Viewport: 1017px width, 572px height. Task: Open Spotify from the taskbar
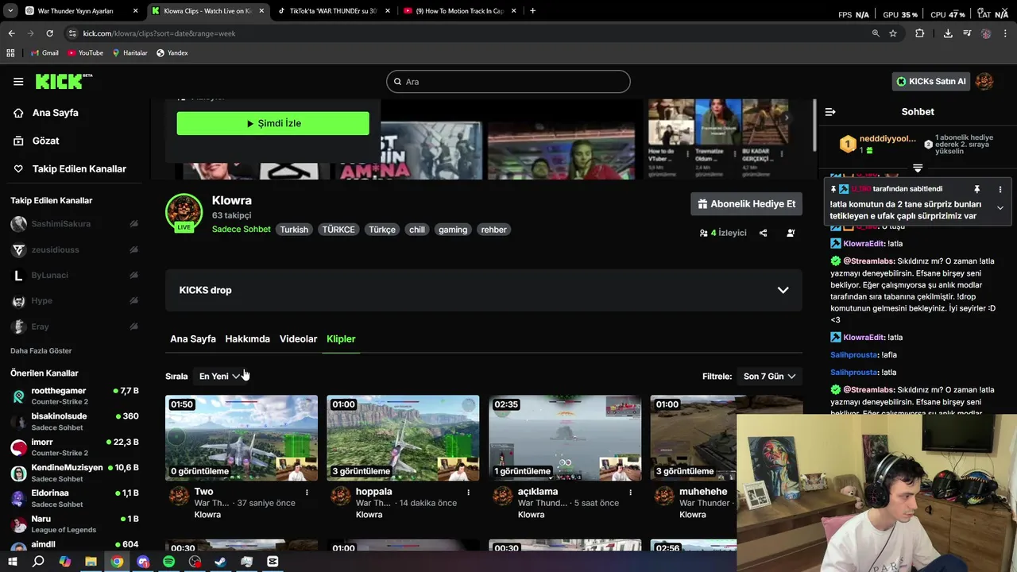click(168, 562)
